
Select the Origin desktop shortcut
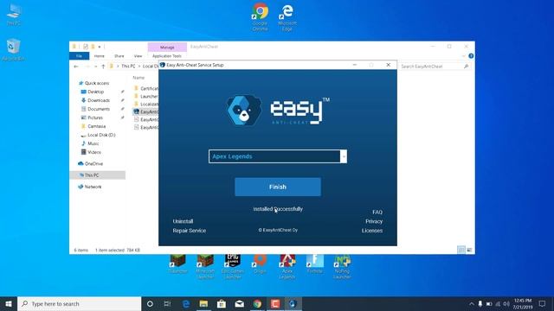click(260, 264)
